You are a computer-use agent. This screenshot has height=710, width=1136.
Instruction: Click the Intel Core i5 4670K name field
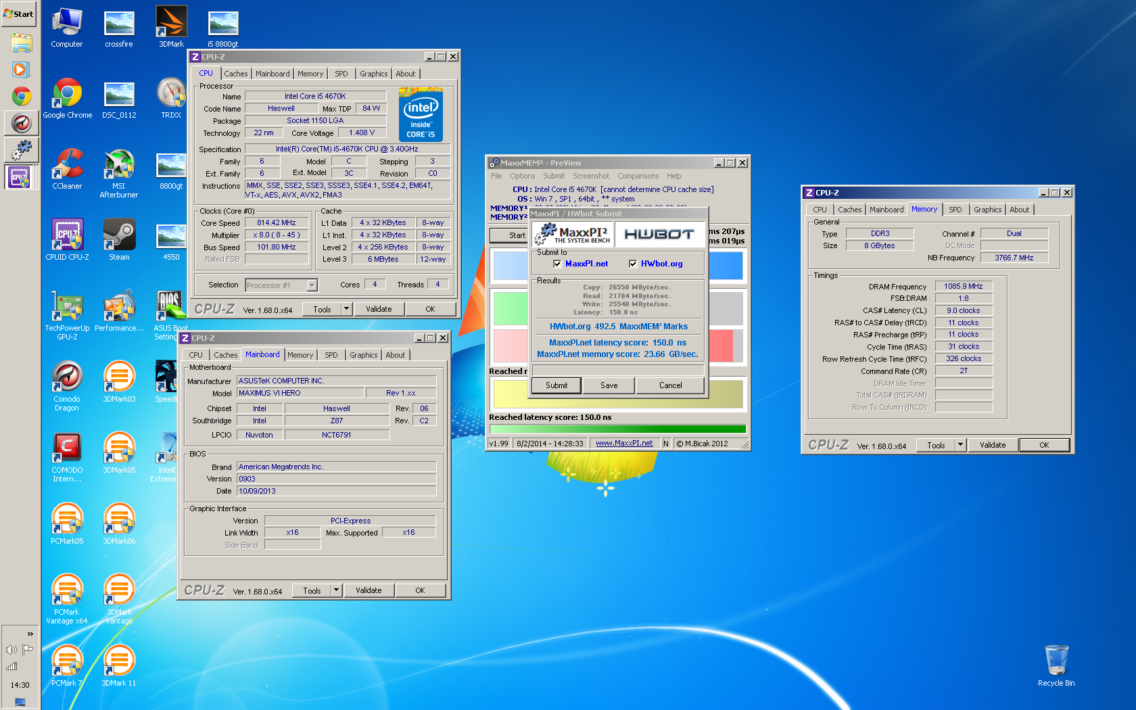pos(315,97)
